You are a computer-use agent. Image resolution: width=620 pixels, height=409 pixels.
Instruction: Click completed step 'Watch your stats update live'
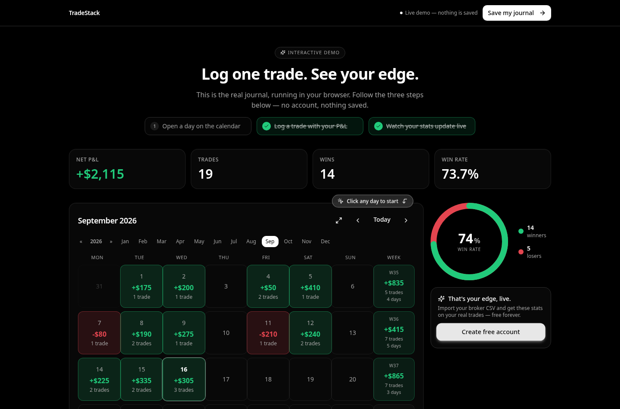tap(422, 126)
